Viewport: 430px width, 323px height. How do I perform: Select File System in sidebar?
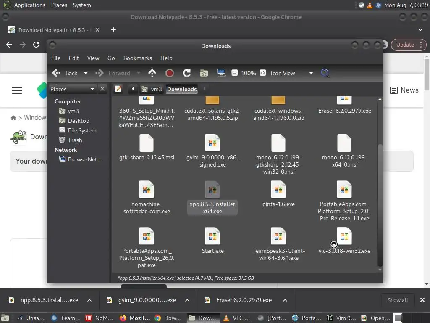(x=78, y=130)
